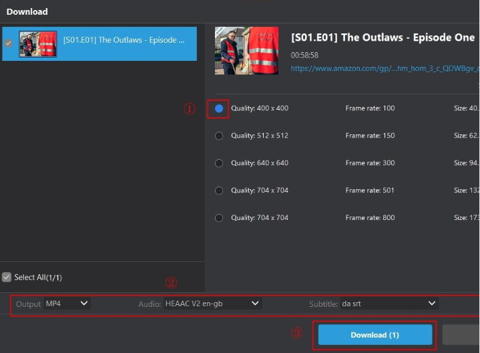480x353 pixels.
Task: Click the Frame rate: 800 text
Action: click(x=370, y=218)
